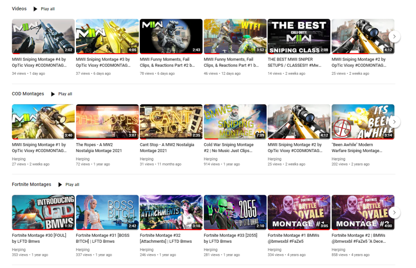Viewport: 416px width, 268px height.
Task: Open THE BEST SNIPING CLASS thumbnail
Action: 299,36
